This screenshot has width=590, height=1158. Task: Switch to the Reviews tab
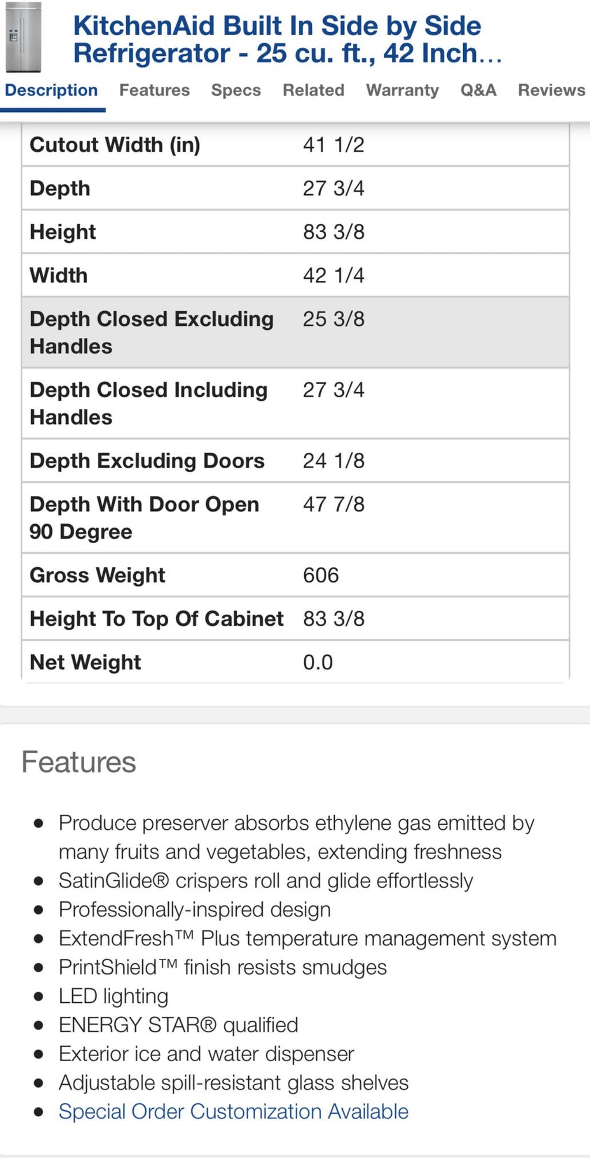click(551, 90)
